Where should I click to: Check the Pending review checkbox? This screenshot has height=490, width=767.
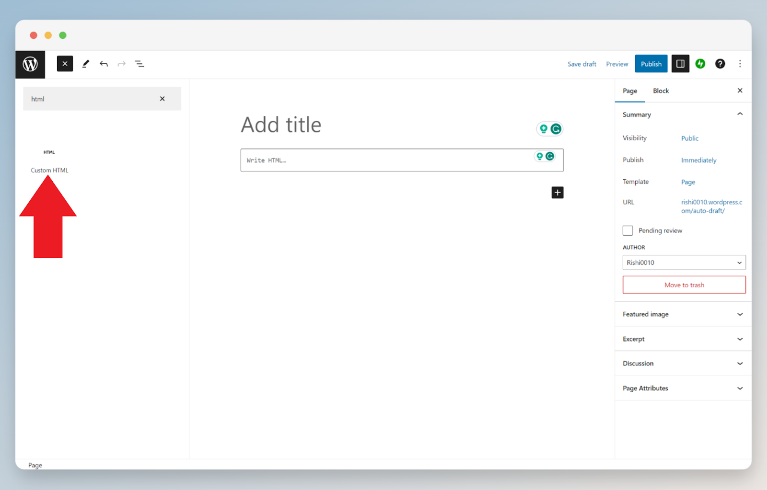628,230
